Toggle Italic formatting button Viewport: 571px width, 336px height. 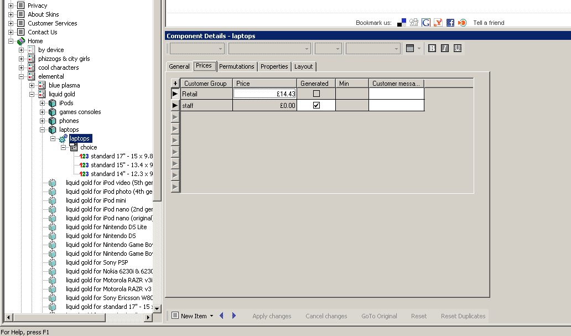tap(444, 48)
